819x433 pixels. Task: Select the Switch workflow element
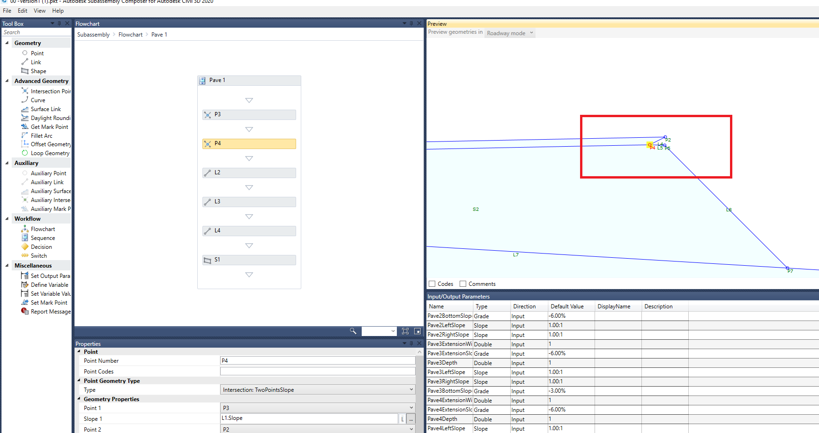(x=37, y=255)
